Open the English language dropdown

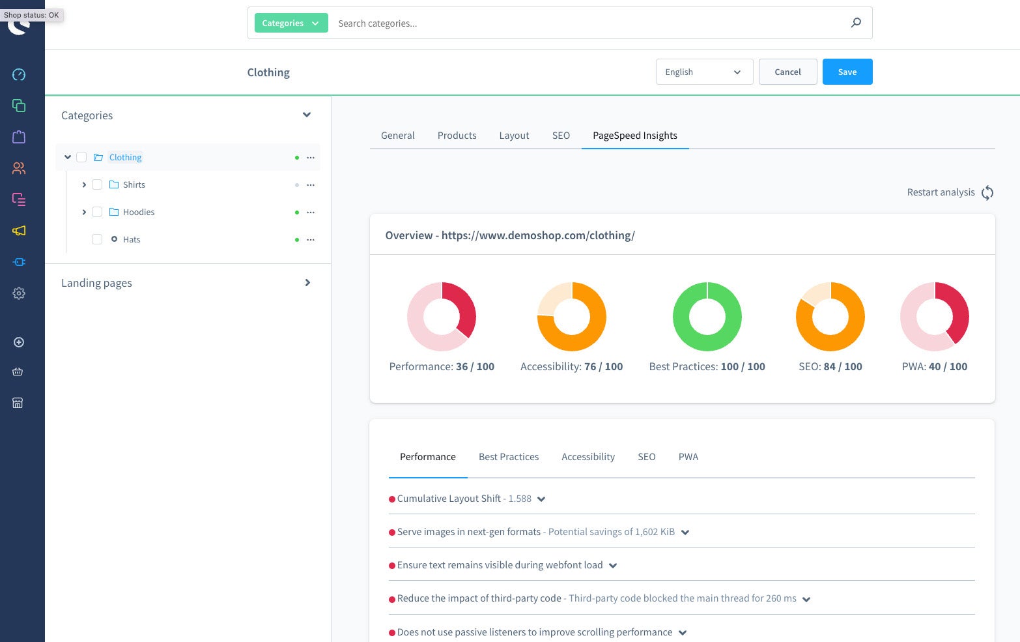coord(704,72)
